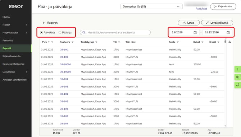The image size is (241, 137).
Task: Open the Tositenro column filter dropdown
Action: click(x=73, y=42)
